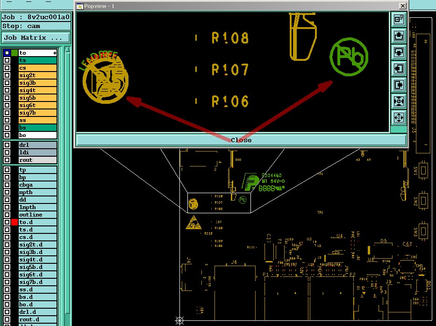This screenshot has height=326, width=436.
Task: Toggle the checkbox beside layer cs
Action: click(7, 68)
